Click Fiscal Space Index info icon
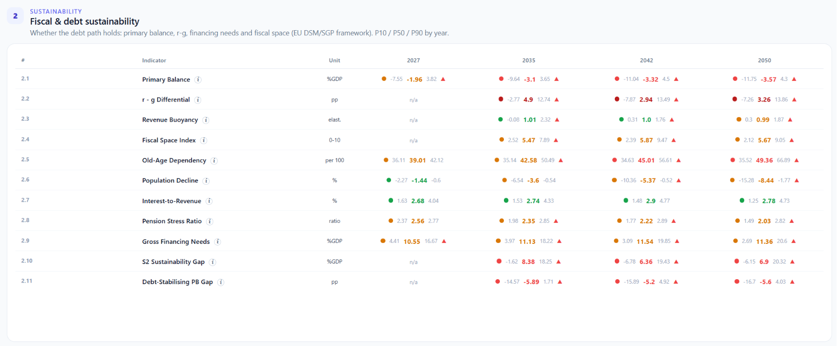This screenshot has width=837, height=346. tap(204, 140)
